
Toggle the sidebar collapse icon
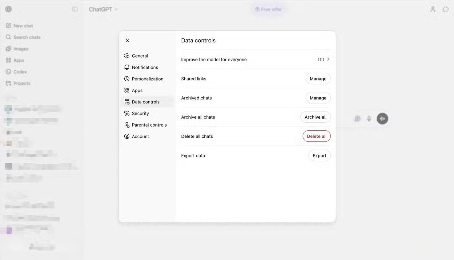(75, 9)
